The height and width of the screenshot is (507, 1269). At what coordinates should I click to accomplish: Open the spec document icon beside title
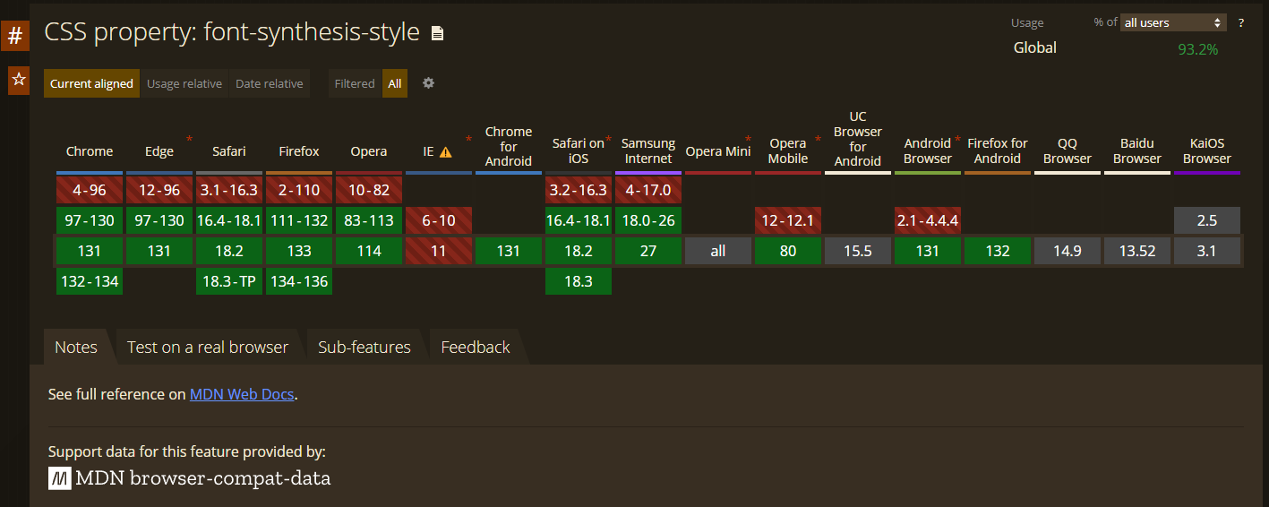pos(437,34)
